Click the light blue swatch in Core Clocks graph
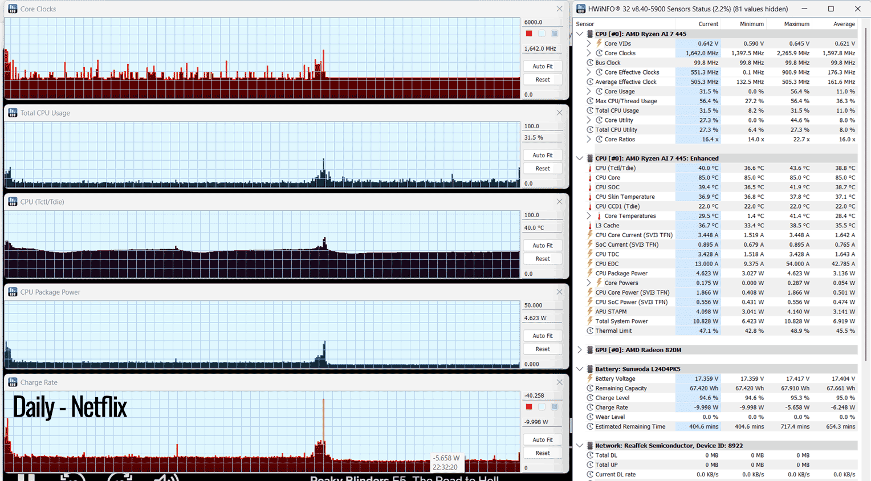Viewport: 871px width, 481px height. tap(542, 34)
